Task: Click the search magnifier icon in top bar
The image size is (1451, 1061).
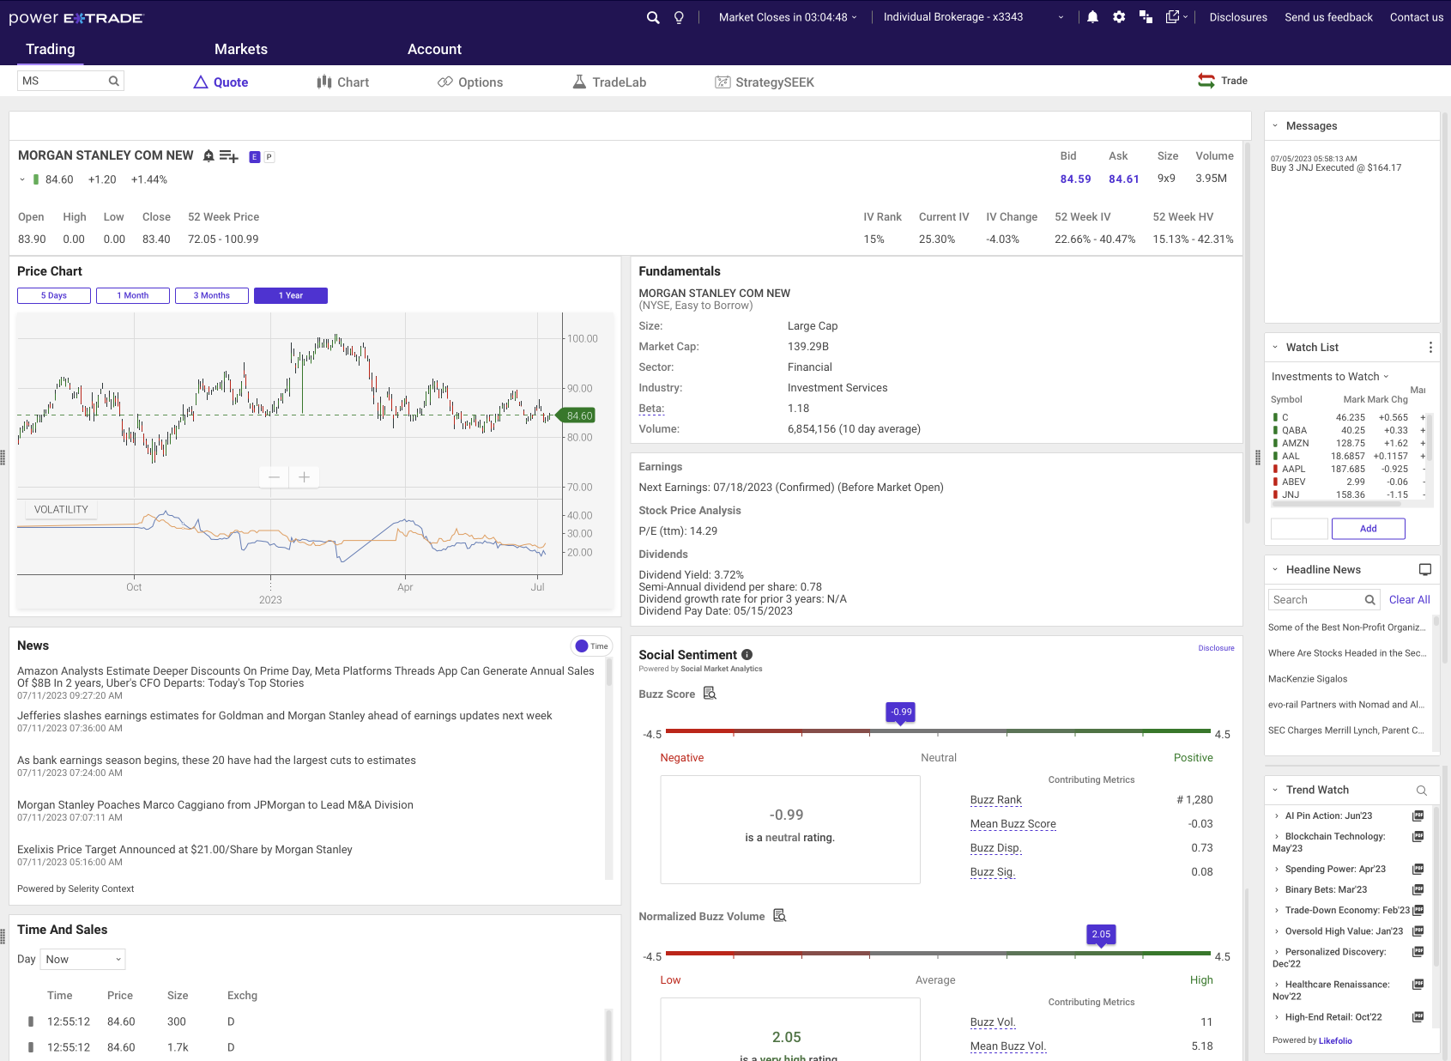Action: click(653, 17)
